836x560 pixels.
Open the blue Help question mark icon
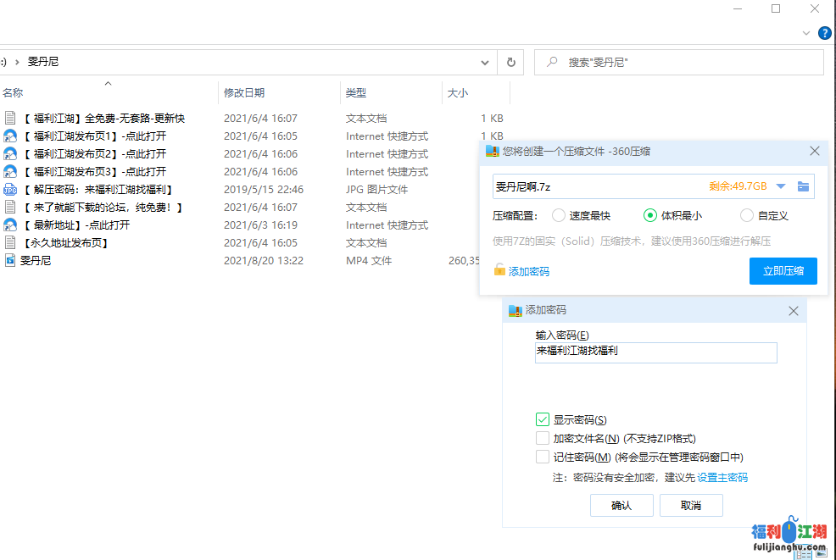tap(824, 33)
